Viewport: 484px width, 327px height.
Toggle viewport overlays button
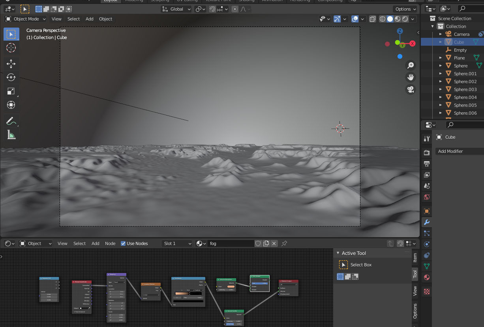point(355,19)
